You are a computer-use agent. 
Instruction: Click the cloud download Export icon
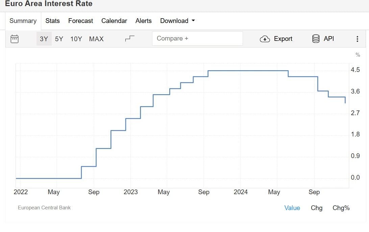click(265, 39)
